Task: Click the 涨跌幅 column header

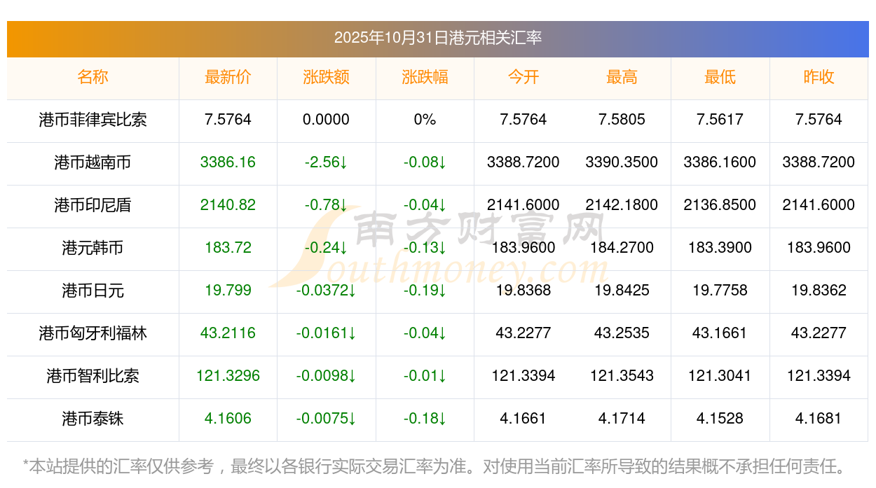Action: click(425, 77)
